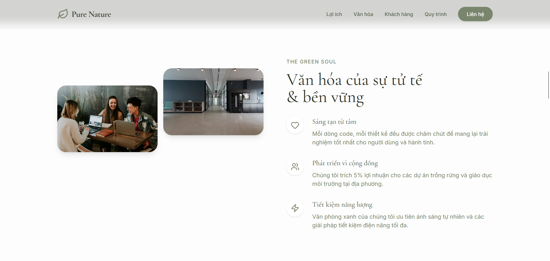Click THE GREEN SOUL section label
Image resolution: width=550 pixels, height=261 pixels.
pyautogui.click(x=311, y=62)
